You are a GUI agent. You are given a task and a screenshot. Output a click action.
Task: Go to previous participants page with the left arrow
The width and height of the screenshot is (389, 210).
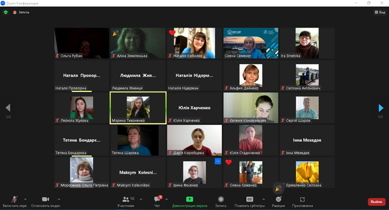pos(8,108)
